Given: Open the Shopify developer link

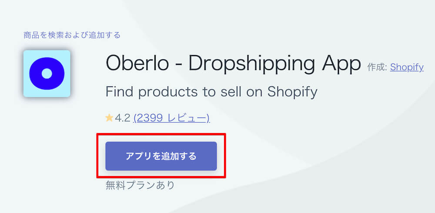Looking at the screenshot, I should (x=407, y=67).
